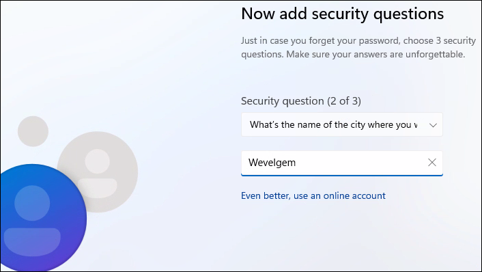Select the "What's the name of the city" question text
This screenshot has width=482, height=272.
pos(333,124)
